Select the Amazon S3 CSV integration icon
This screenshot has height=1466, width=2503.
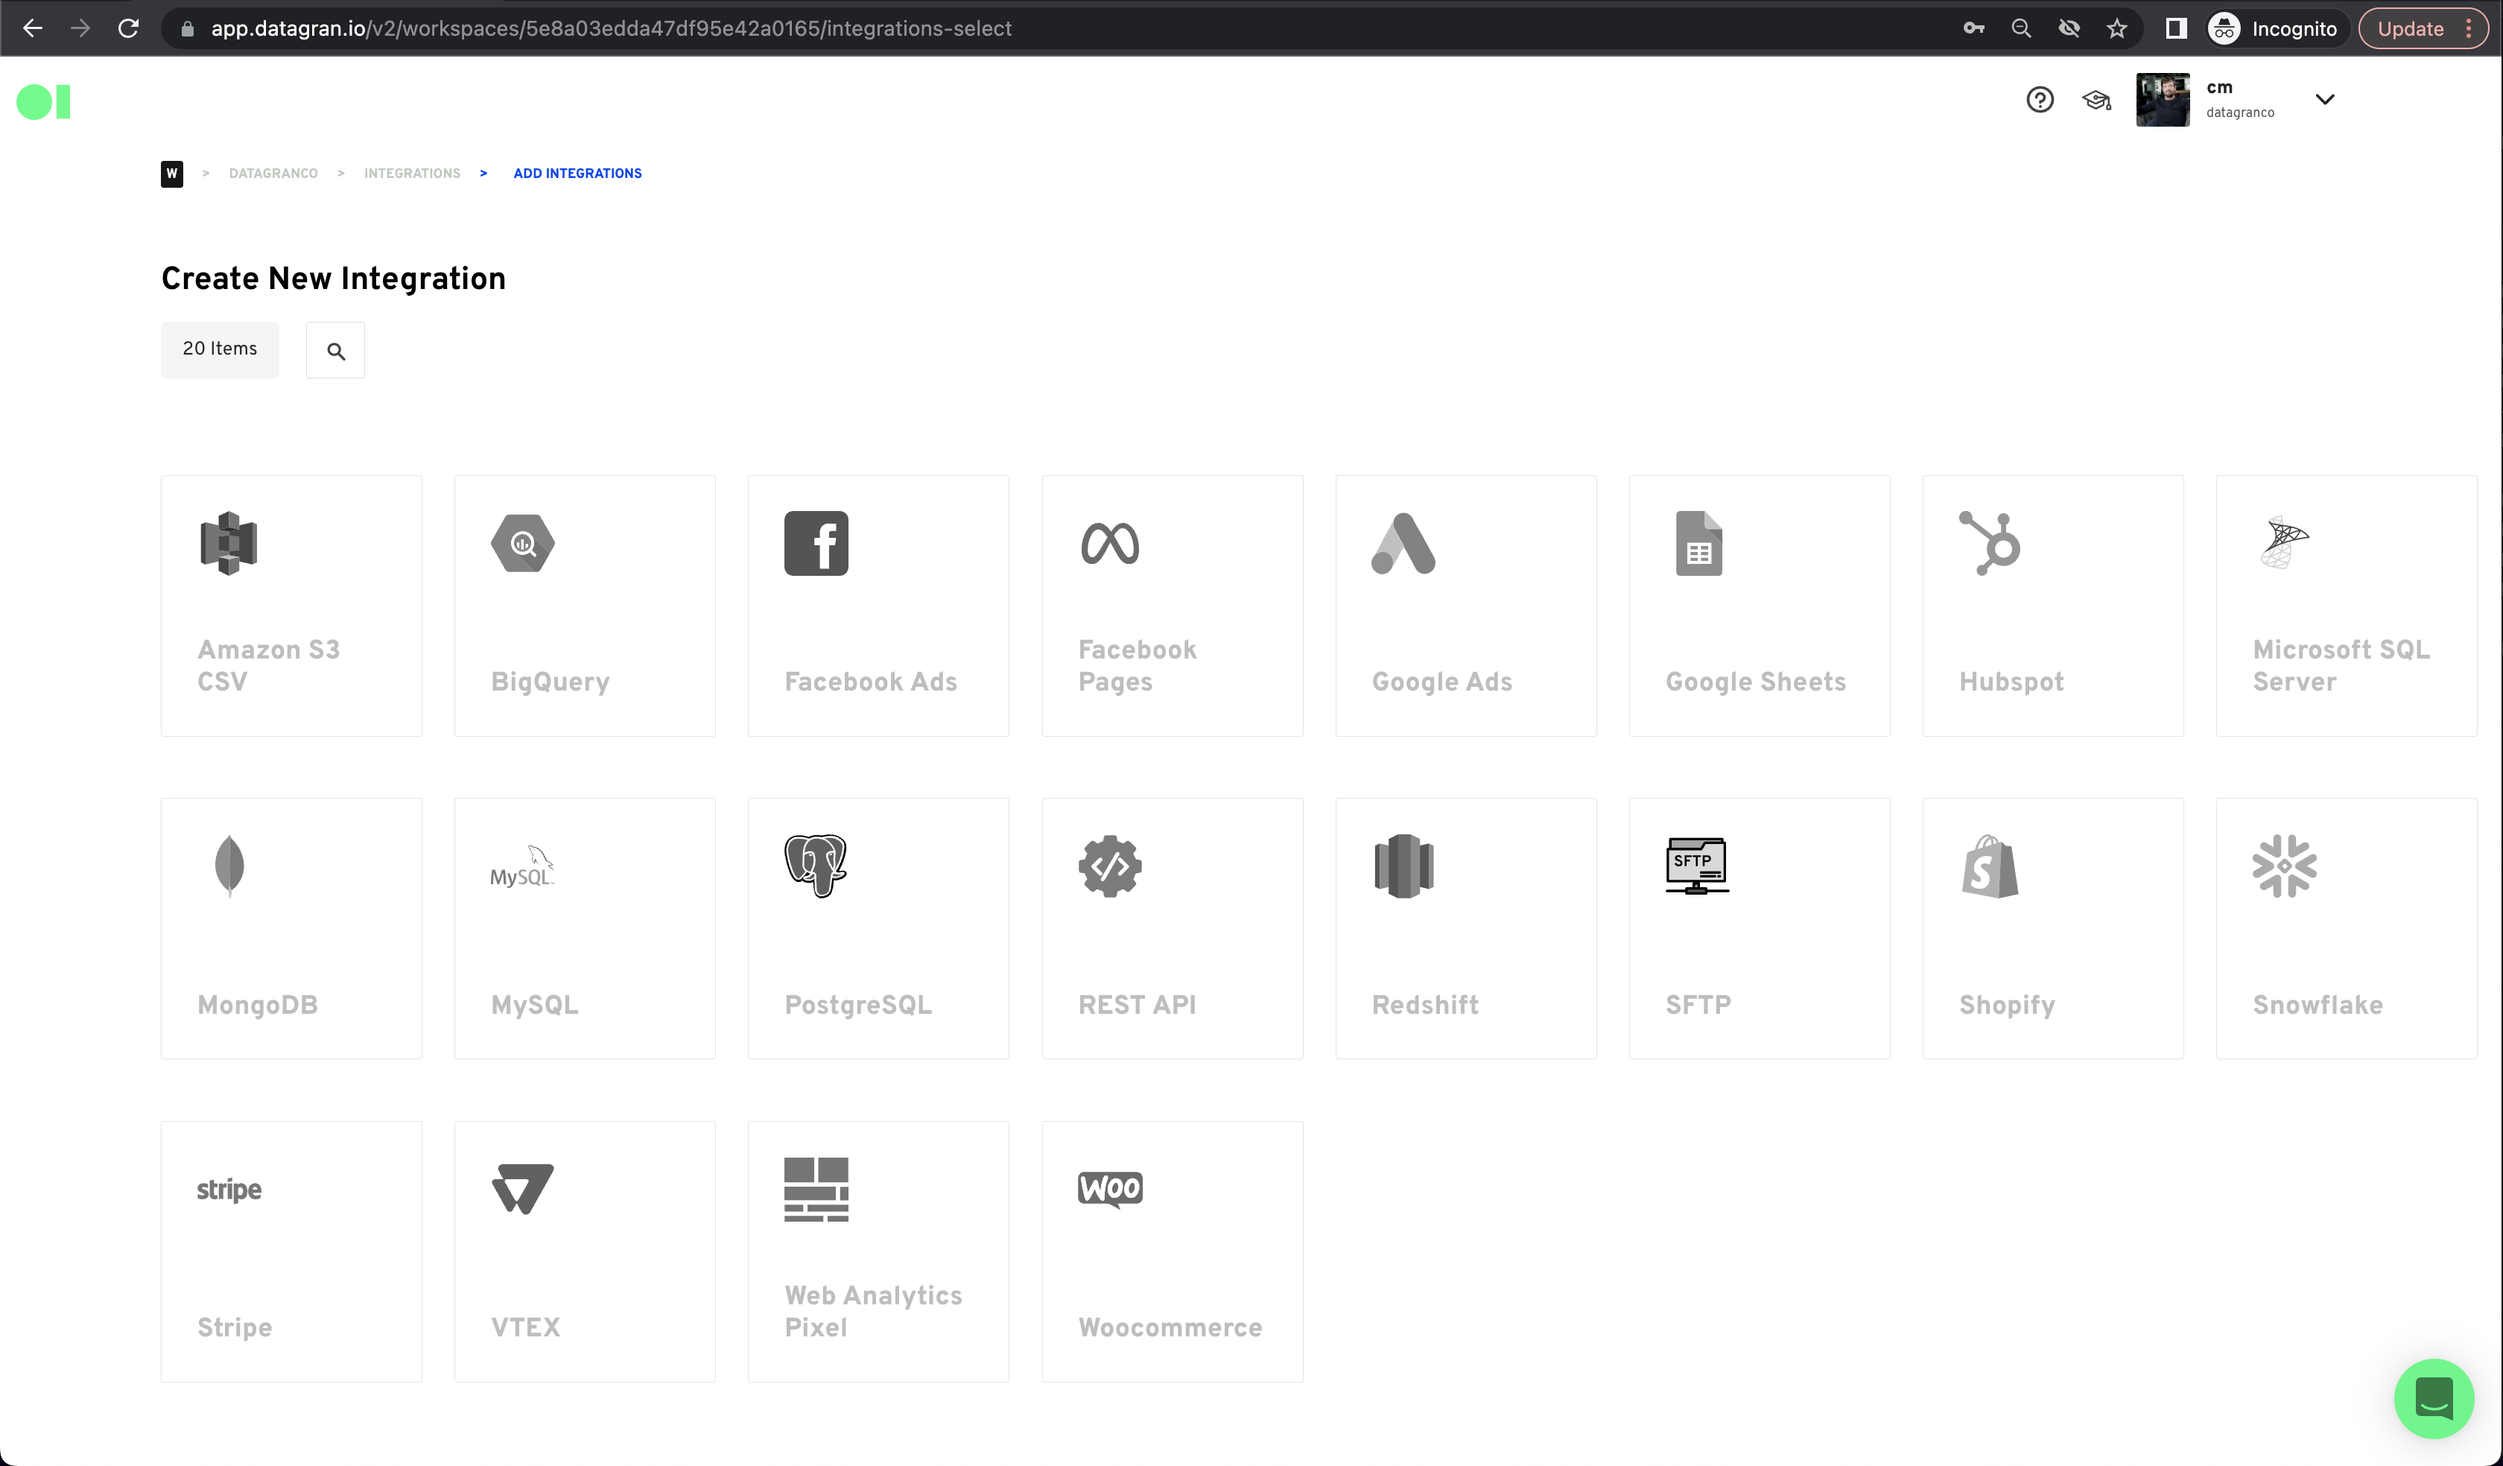tap(229, 543)
